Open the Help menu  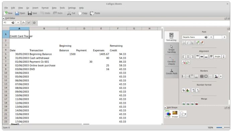[81, 8]
